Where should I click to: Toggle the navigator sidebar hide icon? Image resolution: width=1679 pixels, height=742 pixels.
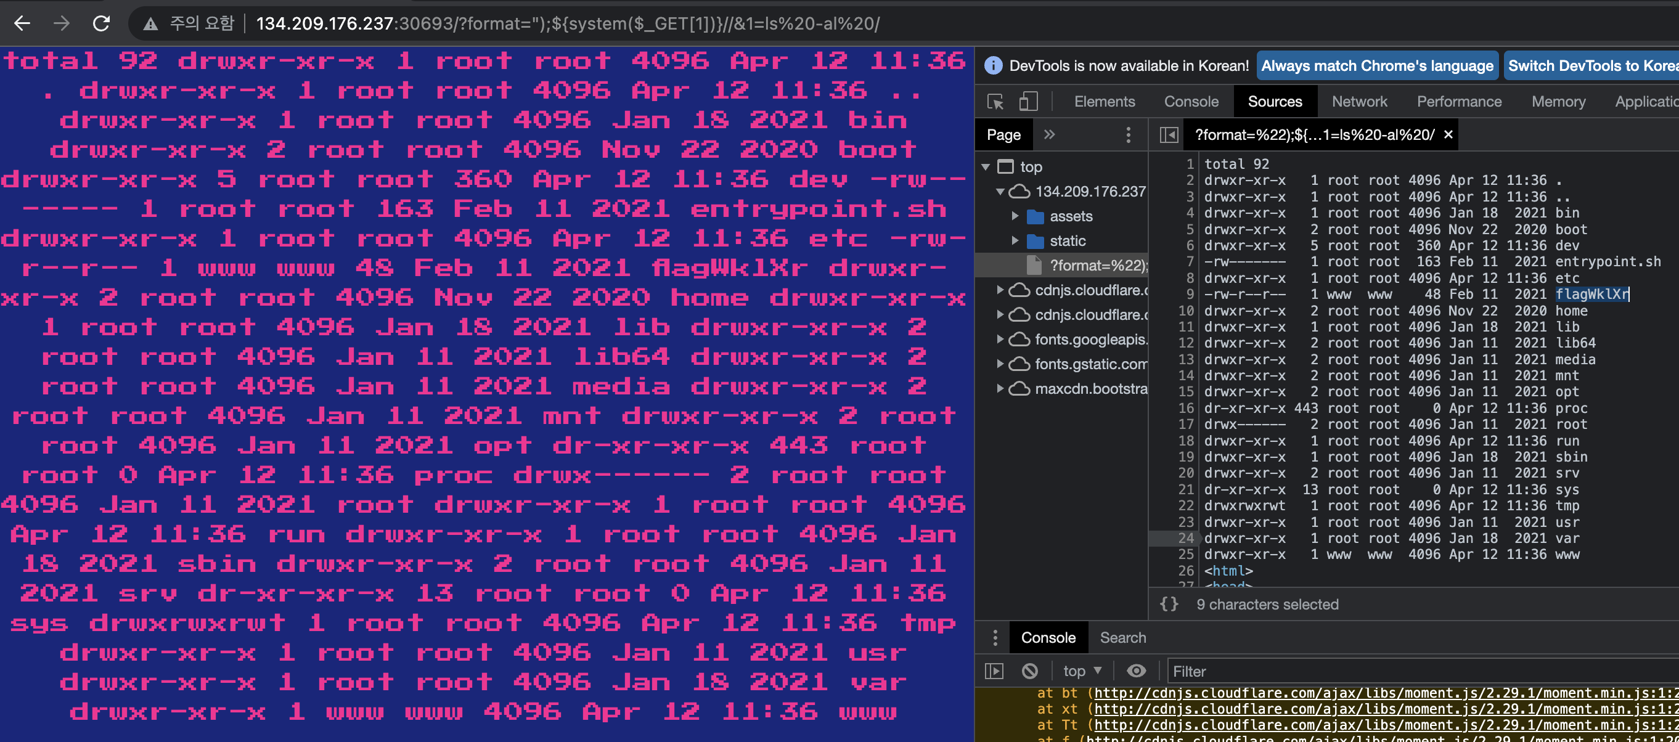click(1169, 135)
